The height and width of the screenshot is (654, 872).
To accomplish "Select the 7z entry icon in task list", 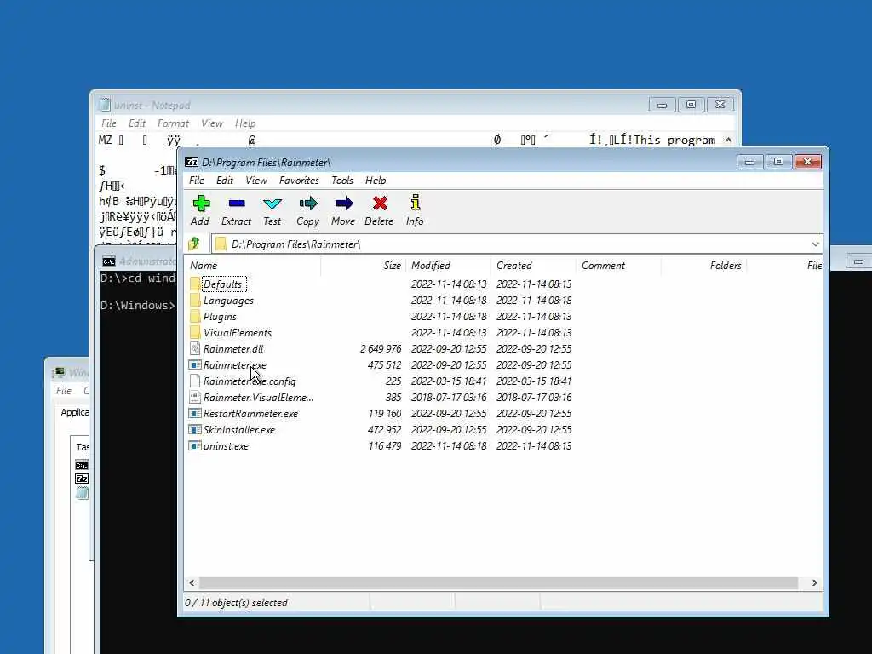I will (82, 479).
